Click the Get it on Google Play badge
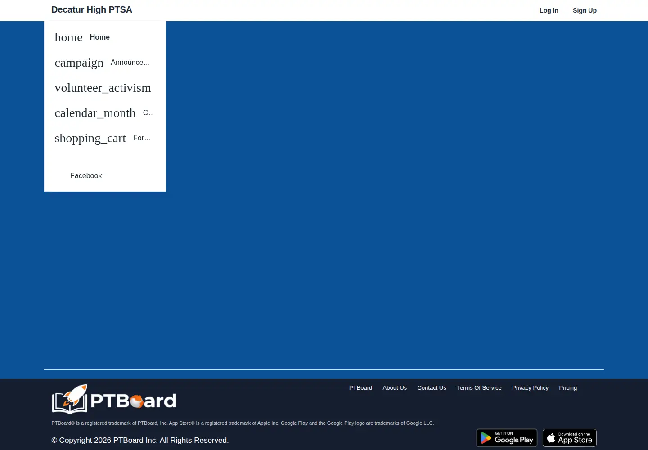This screenshot has width=648, height=450. (507, 438)
